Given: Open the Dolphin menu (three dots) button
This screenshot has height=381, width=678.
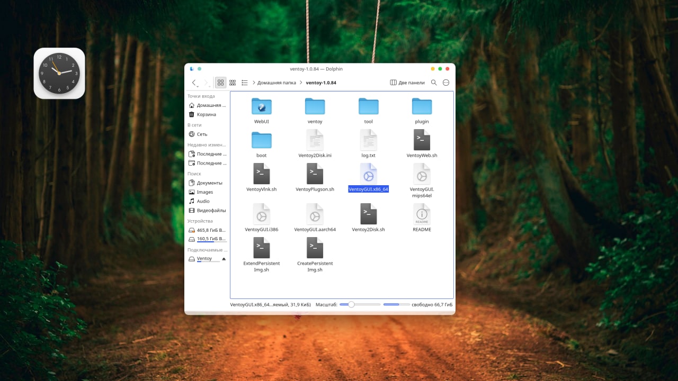Looking at the screenshot, I should [446, 83].
